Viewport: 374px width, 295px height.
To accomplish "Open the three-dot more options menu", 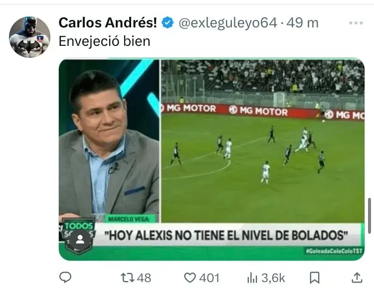I will [x=356, y=23].
